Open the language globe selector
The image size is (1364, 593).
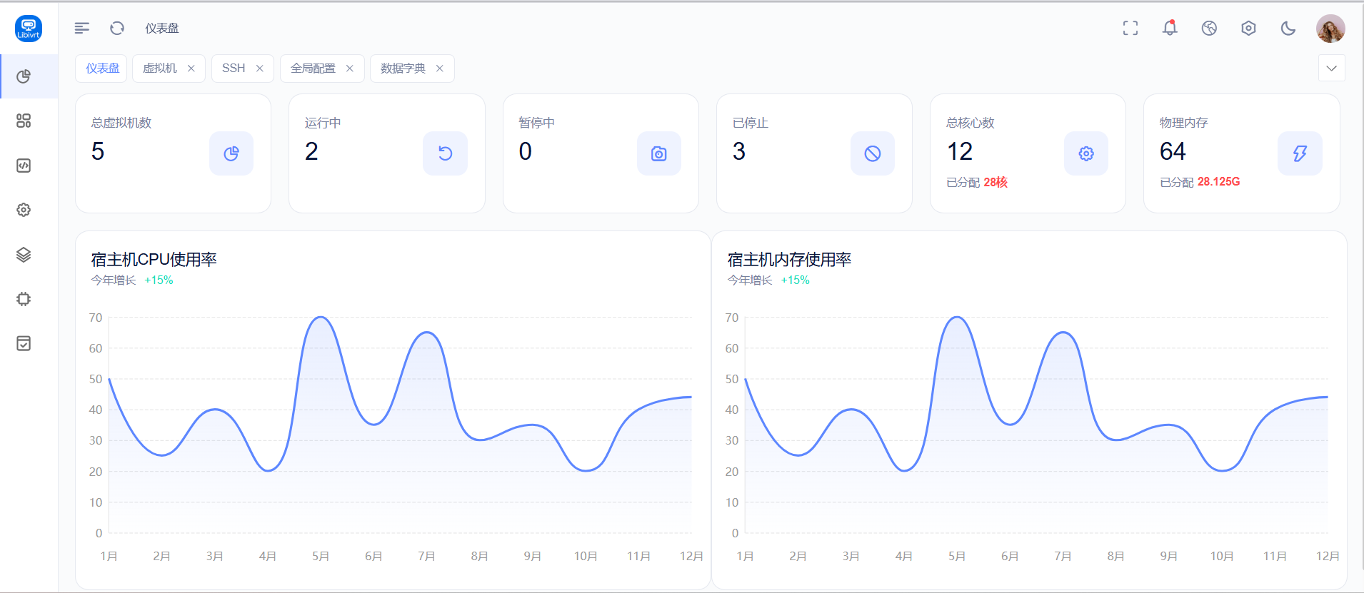[1209, 28]
